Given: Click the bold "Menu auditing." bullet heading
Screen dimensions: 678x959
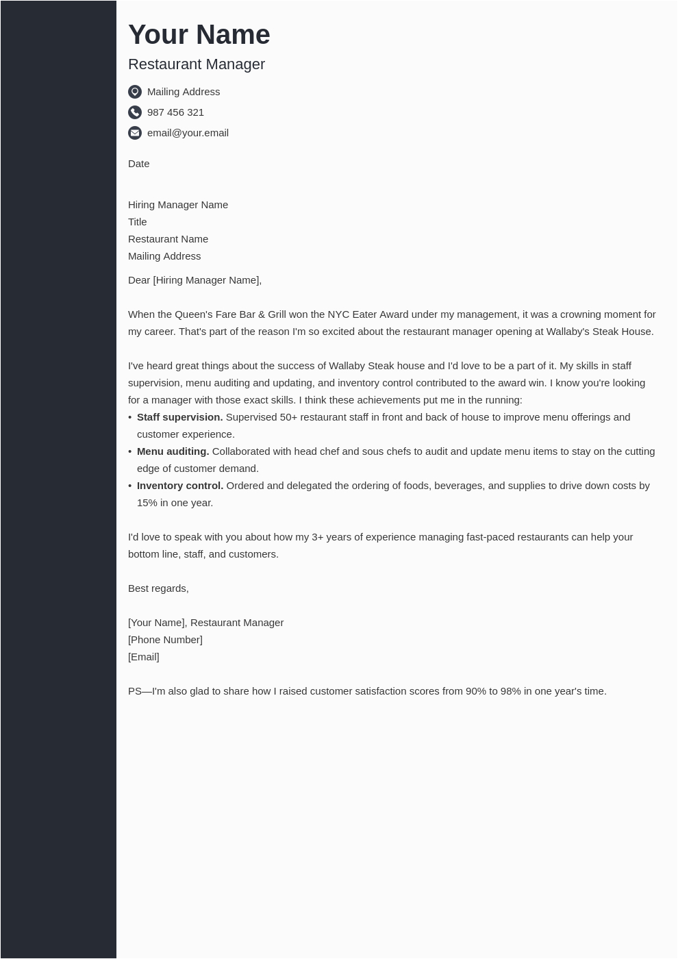Looking at the screenshot, I should pyautogui.click(x=173, y=451).
